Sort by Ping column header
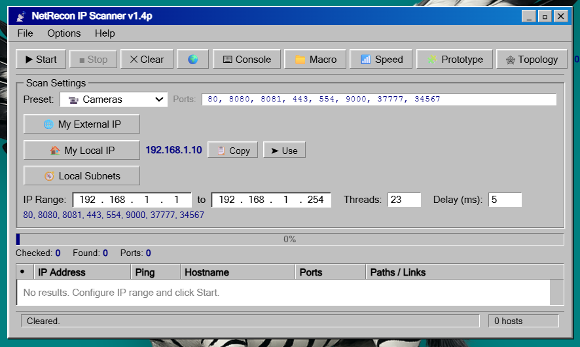 click(x=155, y=272)
